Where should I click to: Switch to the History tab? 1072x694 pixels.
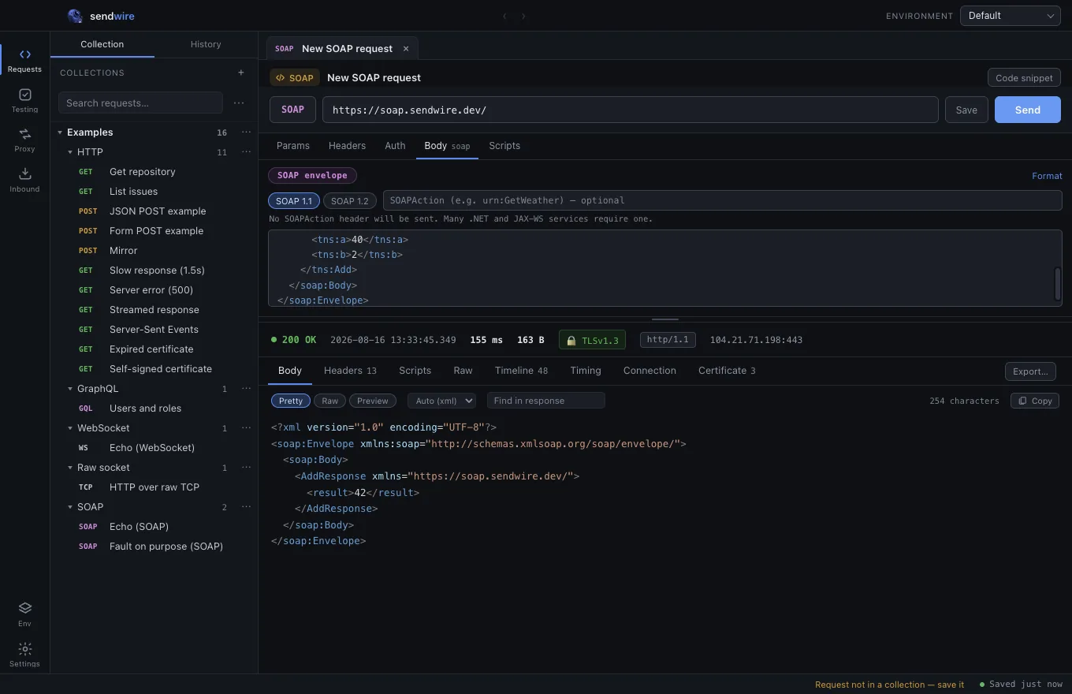(x=206, y=44)
